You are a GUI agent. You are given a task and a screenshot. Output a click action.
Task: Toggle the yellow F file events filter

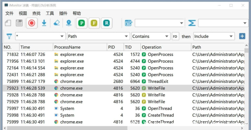tap(94, 23)
